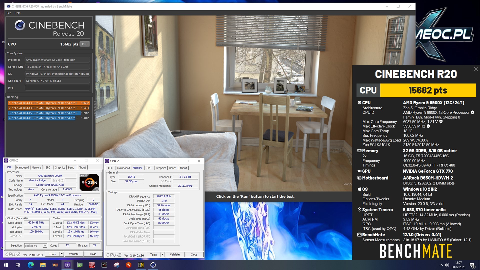Click Ryzen 9 logo in CPU-Z
The height and width of the screenshot is (270, 480).
click(89, 182)
